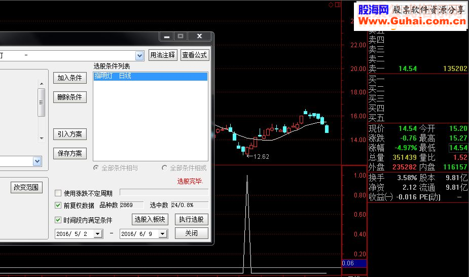This screenshot has width=469, height=277.
Task: Open the end date 2016/6/9 calendar dropdown
Action: pos(162,234)
